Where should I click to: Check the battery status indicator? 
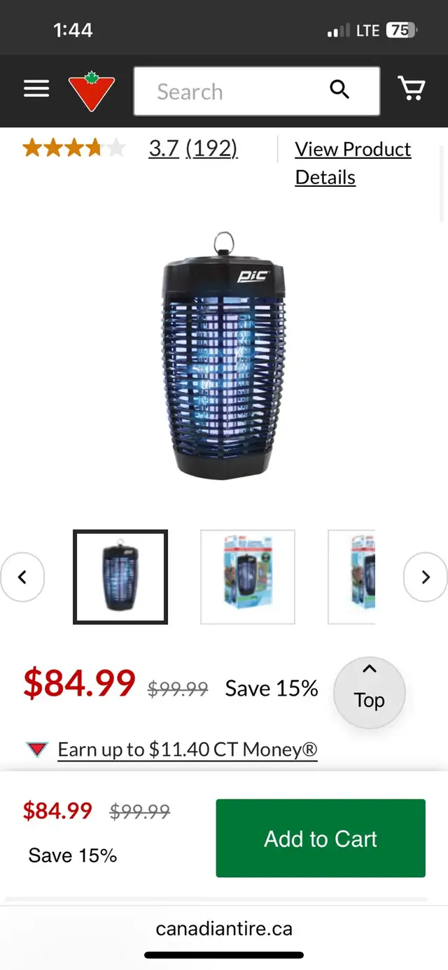click(x=401, y=30)
